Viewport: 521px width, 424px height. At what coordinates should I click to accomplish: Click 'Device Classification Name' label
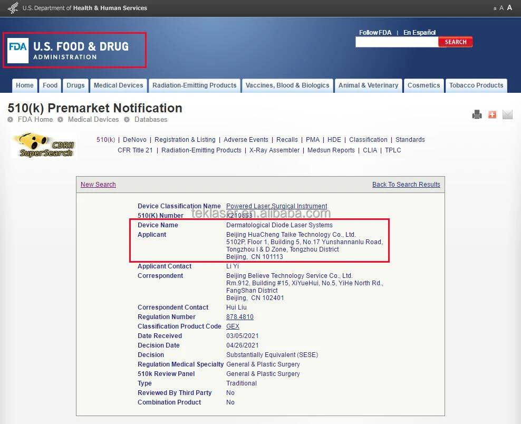click(179, 206)
